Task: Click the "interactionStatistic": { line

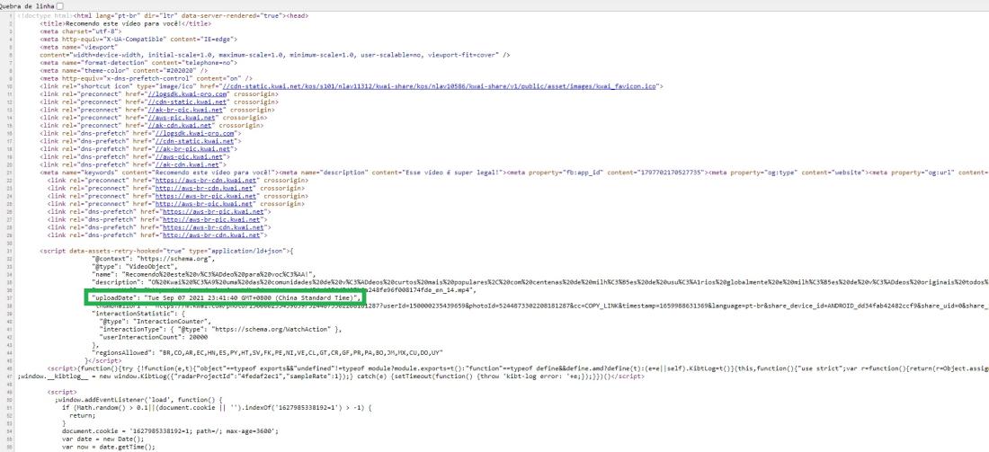Action: [x=138, y=314]
